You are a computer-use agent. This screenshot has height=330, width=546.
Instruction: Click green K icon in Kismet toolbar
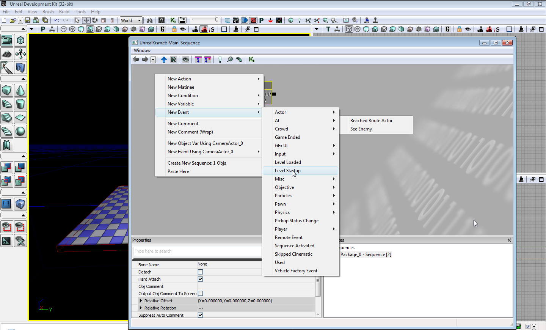point(252,60)
